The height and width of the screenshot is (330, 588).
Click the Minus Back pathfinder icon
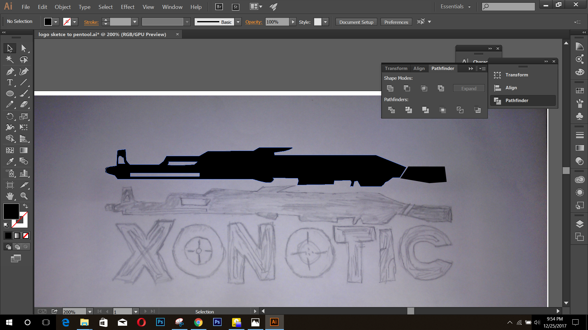477,110
